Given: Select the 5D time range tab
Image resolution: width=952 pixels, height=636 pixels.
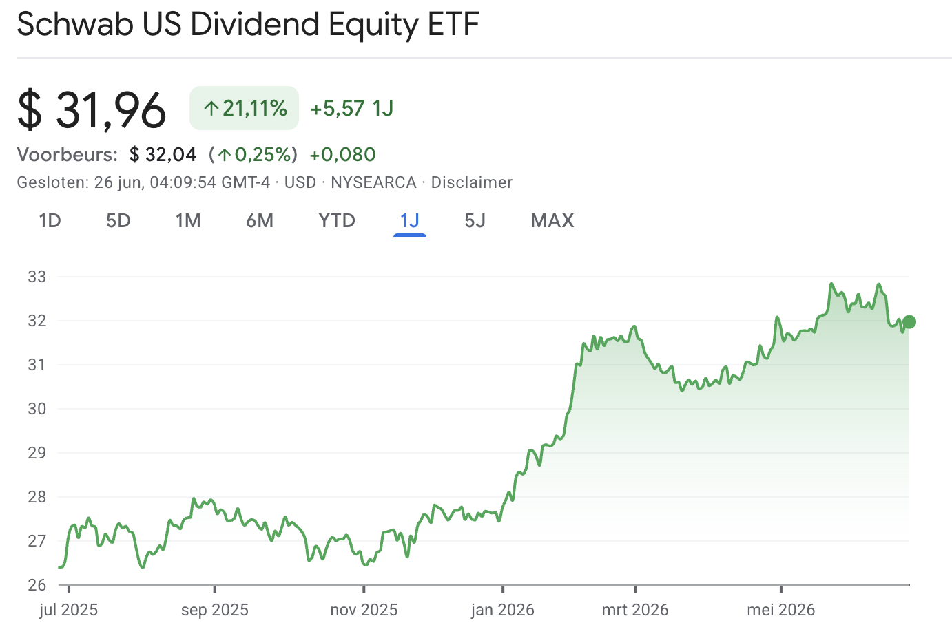Looking at the screenshot, I should pyautogui.click(x=118, y=221).
